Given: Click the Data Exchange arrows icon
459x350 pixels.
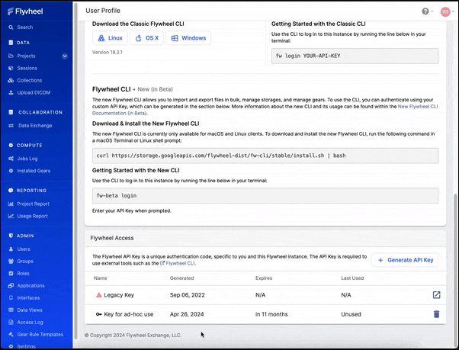Looking at the screenshot, I should (11, 126).
